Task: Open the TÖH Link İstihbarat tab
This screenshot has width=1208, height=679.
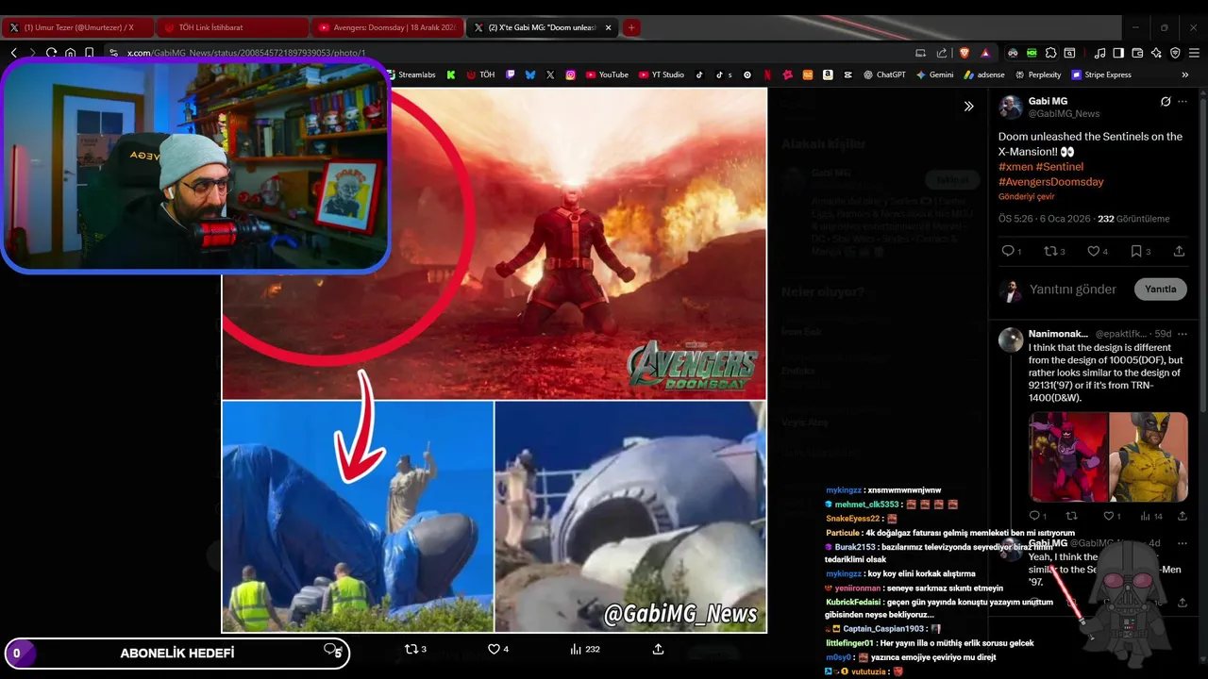Action: tap(232, 28)
